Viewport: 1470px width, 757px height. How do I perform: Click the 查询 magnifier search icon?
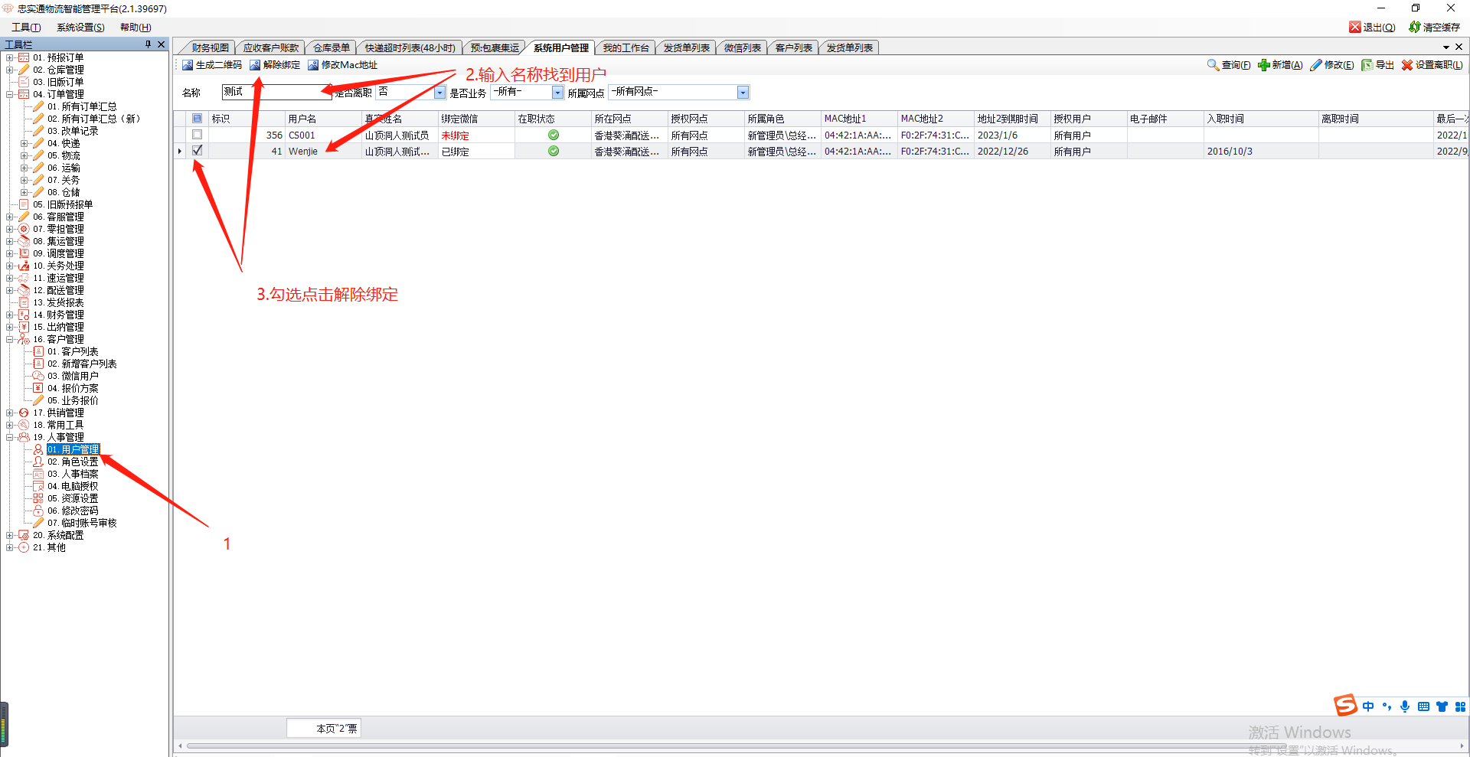(1213, 65)
